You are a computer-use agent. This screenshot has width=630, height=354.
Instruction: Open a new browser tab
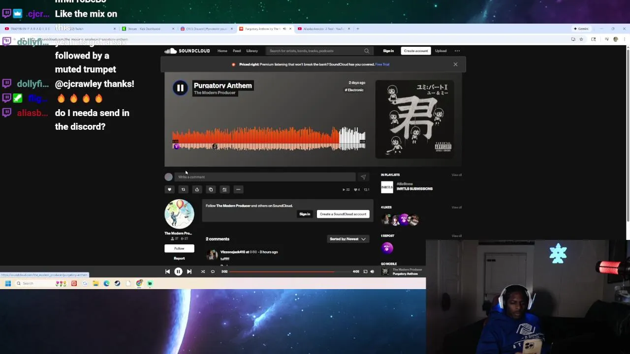coord(358,29)
